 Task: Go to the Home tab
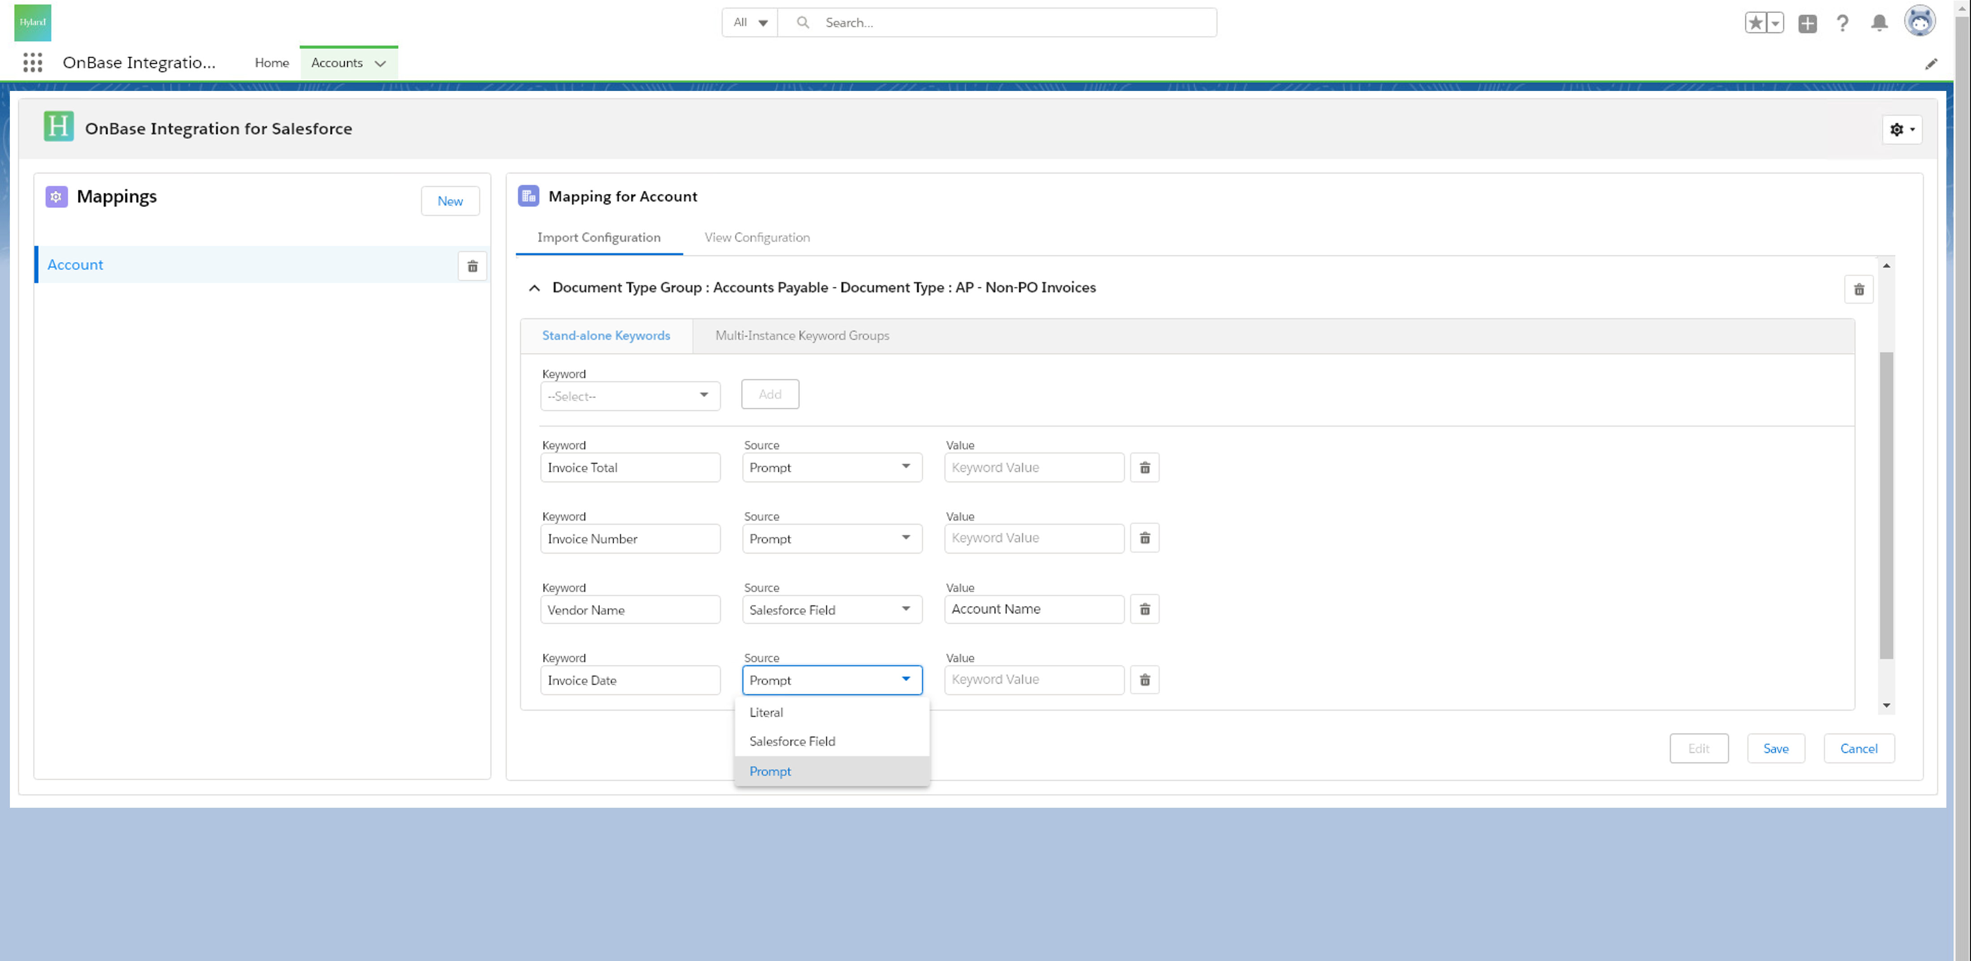[271, 63]
